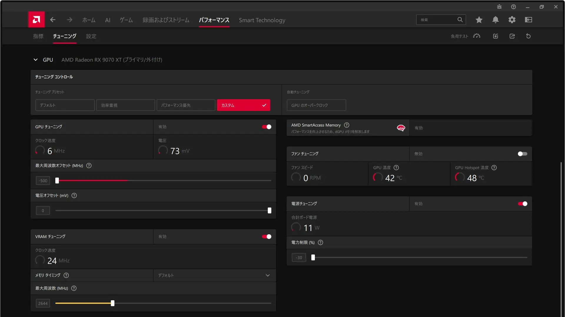565x317 pixels.
Task: Open the help question mark in title bar
Action: [514, 7]
